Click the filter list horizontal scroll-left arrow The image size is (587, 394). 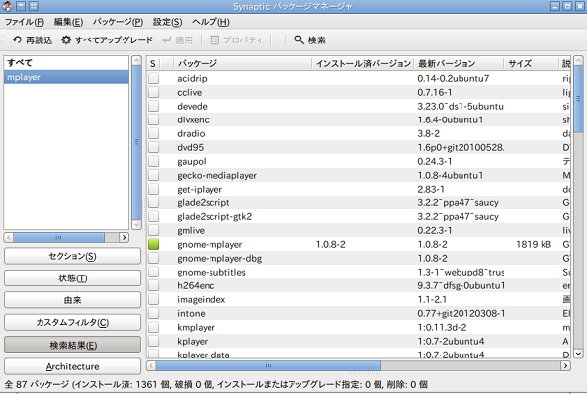coord(8,237)
